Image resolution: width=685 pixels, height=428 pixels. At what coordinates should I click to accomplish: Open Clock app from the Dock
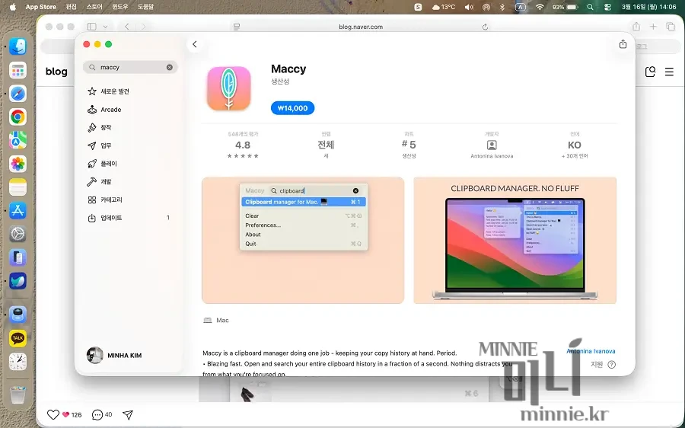[18, 362]
